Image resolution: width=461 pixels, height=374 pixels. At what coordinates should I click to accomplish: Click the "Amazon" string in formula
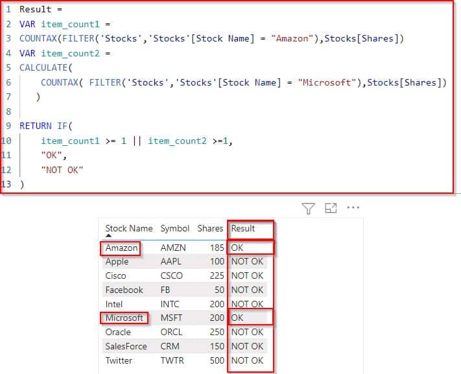coord(292,38)
